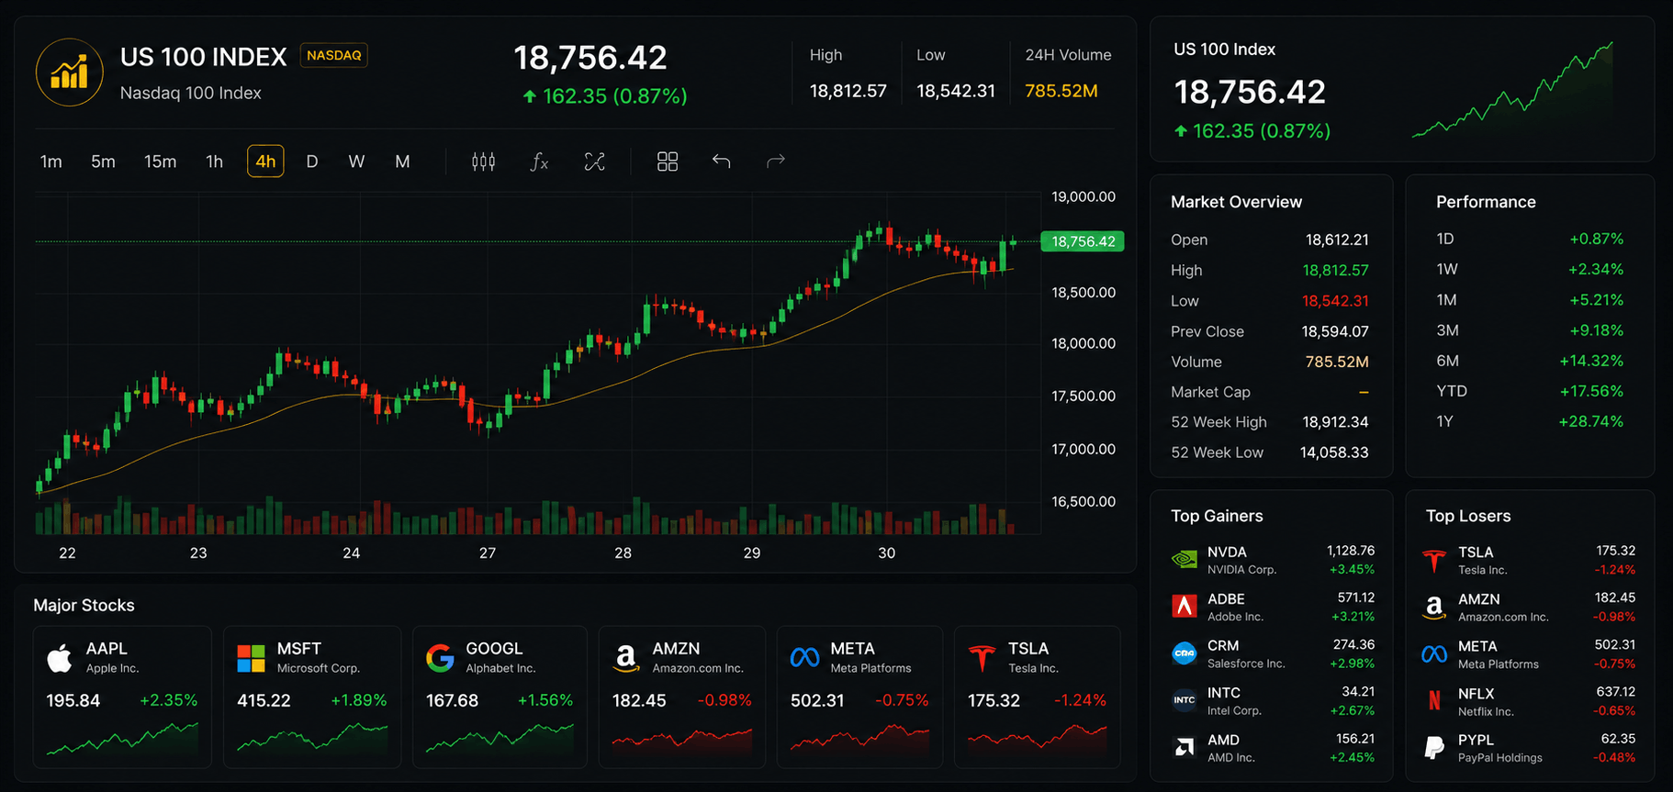Open ADBE Adobe Inc. row
The image size is (1673, 792).
tap(1273, 607)
